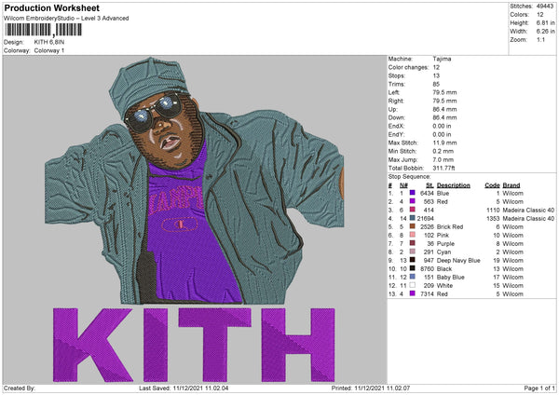This screenshot has width=559, height=395.
Task: Select the Max Stitch value 11.9 mm
Action: click(x=444, y=143)
